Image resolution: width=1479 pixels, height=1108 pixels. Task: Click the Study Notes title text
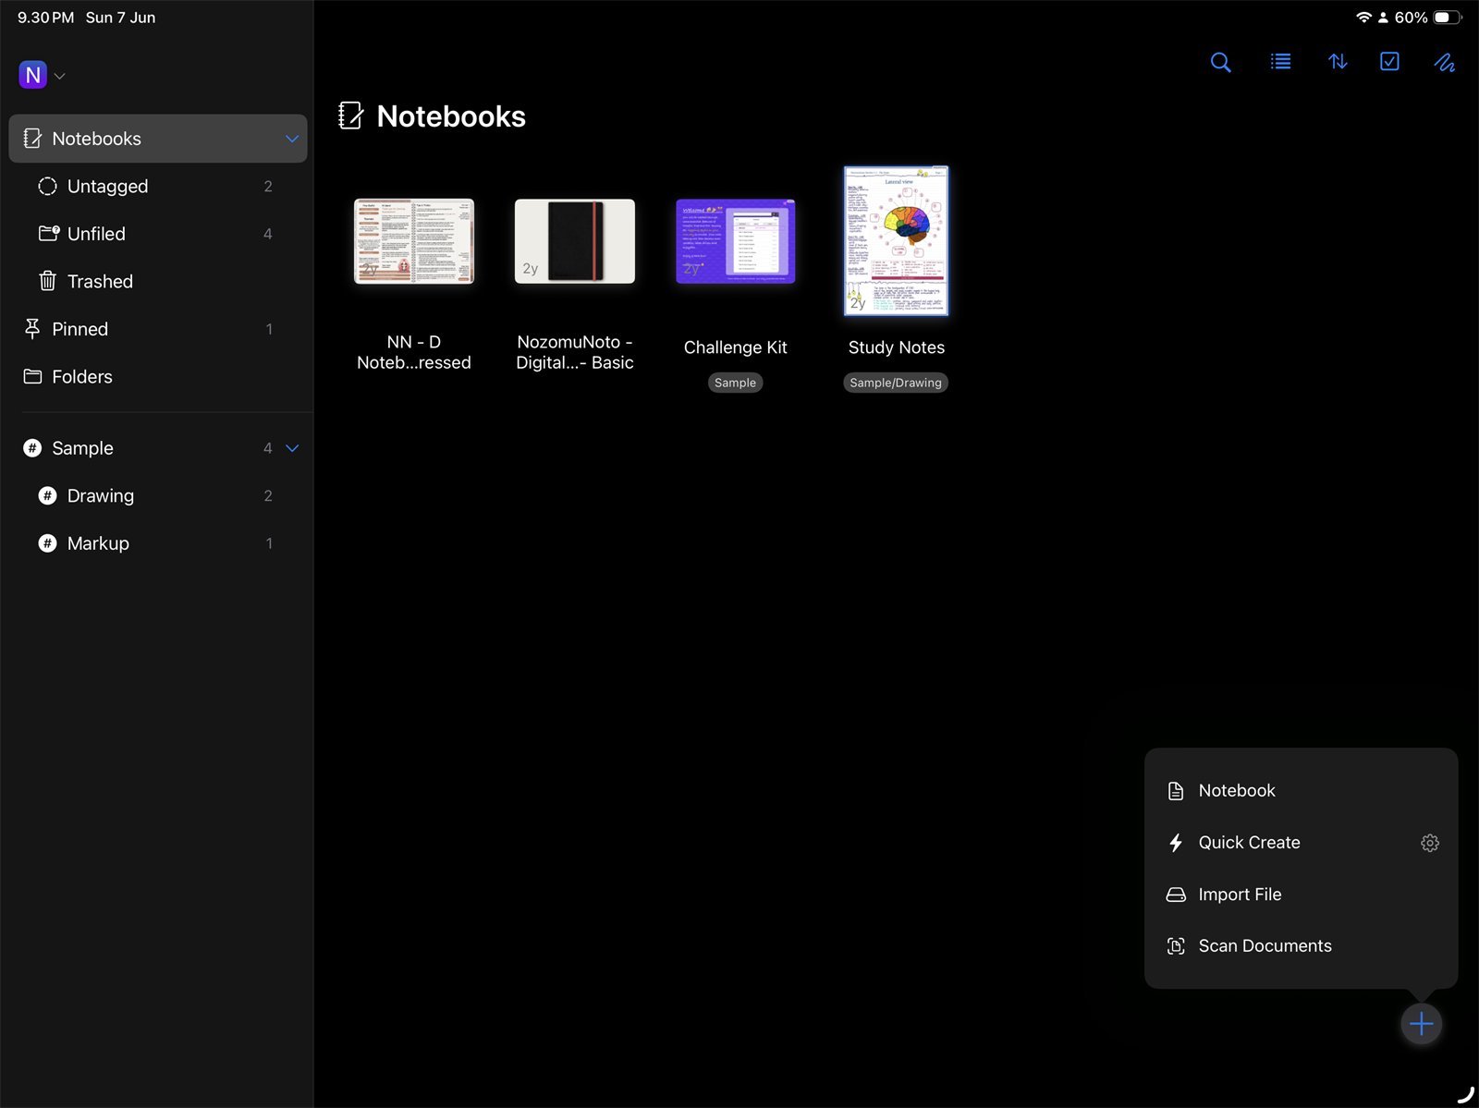click(897, 347)
